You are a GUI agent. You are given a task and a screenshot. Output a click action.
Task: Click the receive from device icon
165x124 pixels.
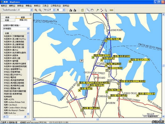[x=75, y=10]
